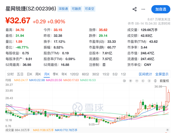Screen dimensions: 175x133
Task: Switch to the 五日 chart tab
Action: pyautogui.click(x=20, y=74)
